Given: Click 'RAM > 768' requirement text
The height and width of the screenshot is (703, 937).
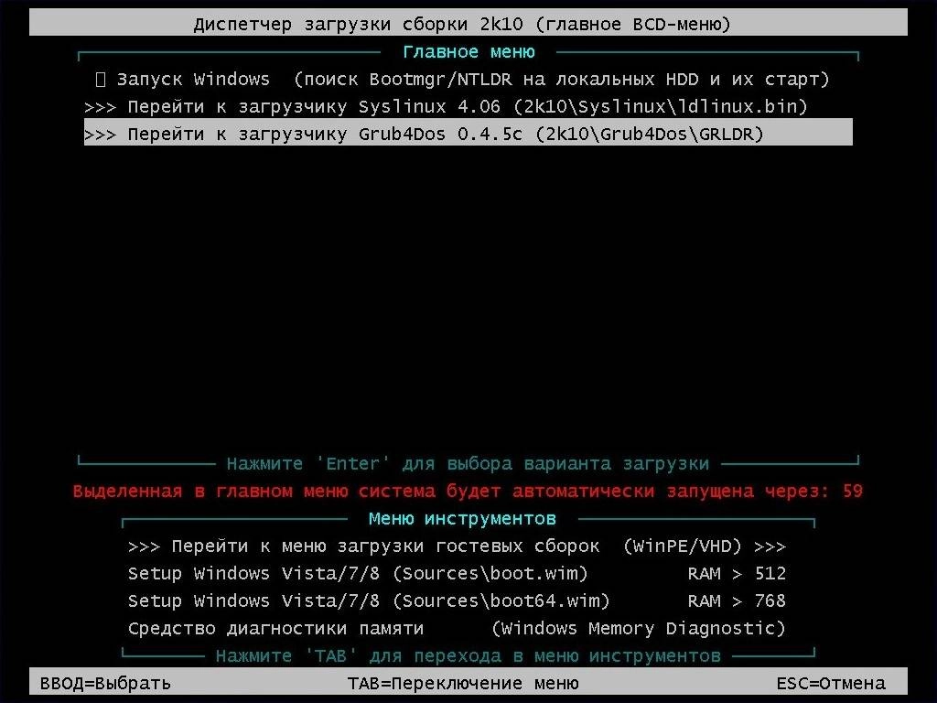Looking at the screenshot, I should pos(737,600).
